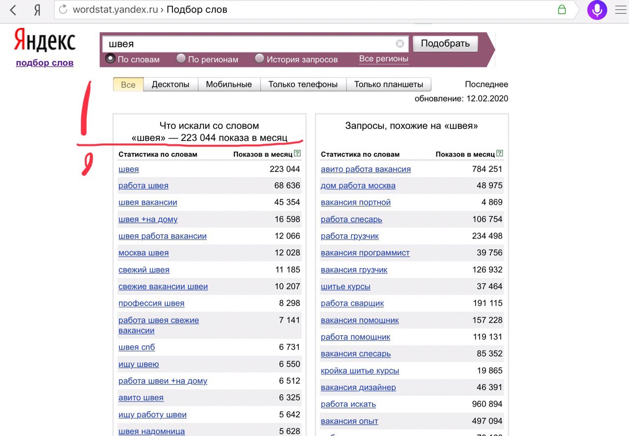629x436 pixels.
Task: Open the свежий швея link
Action: (x=144, y=270)
